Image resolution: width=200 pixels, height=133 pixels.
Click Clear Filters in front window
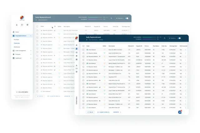[x=103, y=112]
